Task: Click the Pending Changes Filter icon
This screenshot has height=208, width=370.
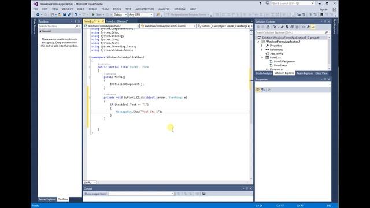Action: [275, 27]
